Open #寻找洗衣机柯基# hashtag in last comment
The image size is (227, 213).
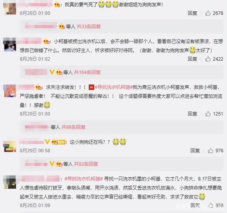(84, 179)
